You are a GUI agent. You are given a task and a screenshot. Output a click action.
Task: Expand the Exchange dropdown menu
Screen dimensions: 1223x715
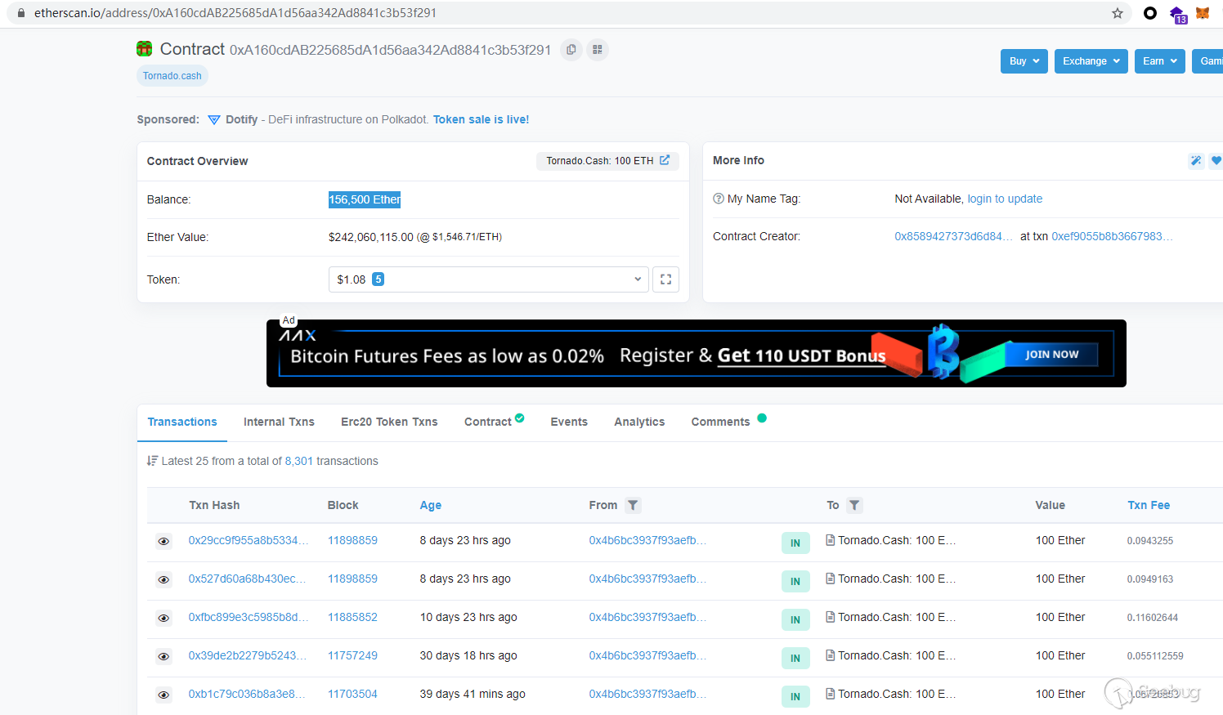pos(1091,61)
